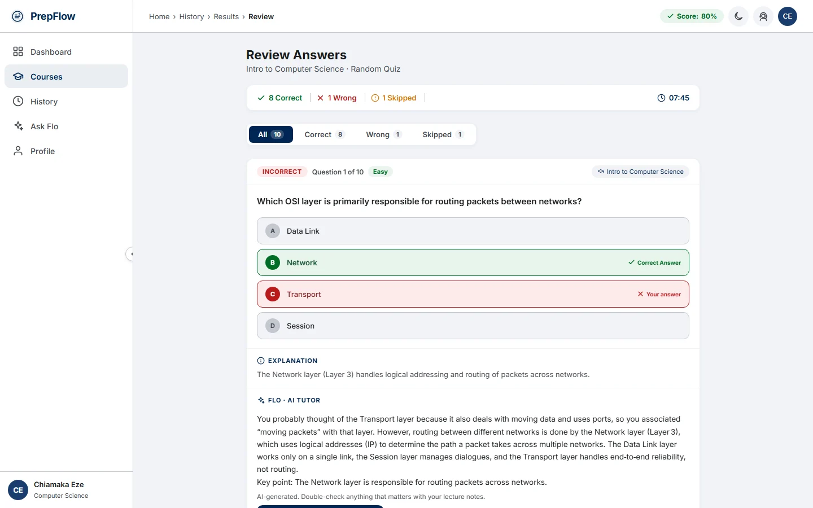Click the Flo AI Tutor sparkle icon
Viewport: 813px width, 508px height.
261,400
